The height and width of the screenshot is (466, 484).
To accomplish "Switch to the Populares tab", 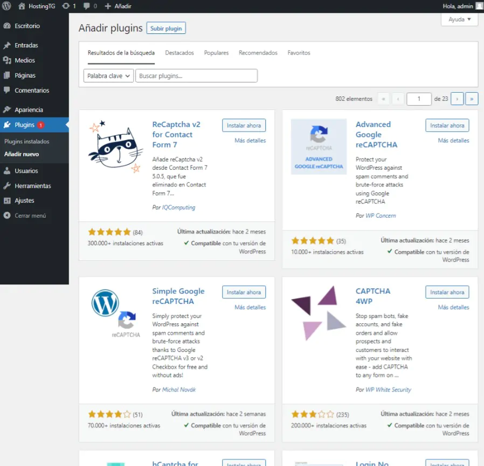I will coord(216,53).
